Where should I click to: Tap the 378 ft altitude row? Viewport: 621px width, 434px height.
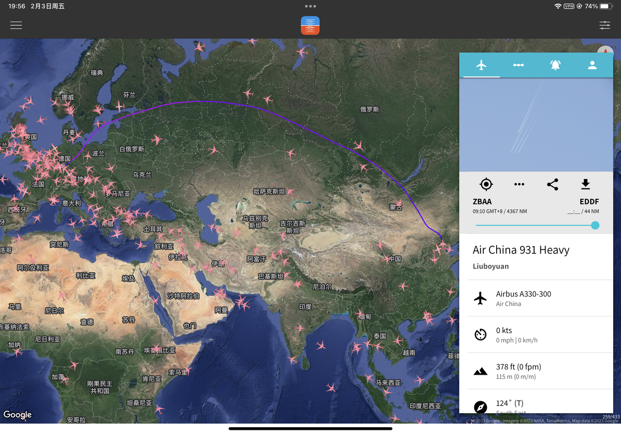click(540, 371)
